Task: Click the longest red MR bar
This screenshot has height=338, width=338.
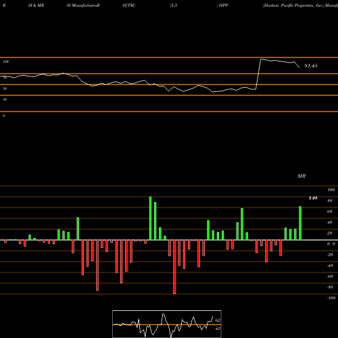Action: click(174, 267)
